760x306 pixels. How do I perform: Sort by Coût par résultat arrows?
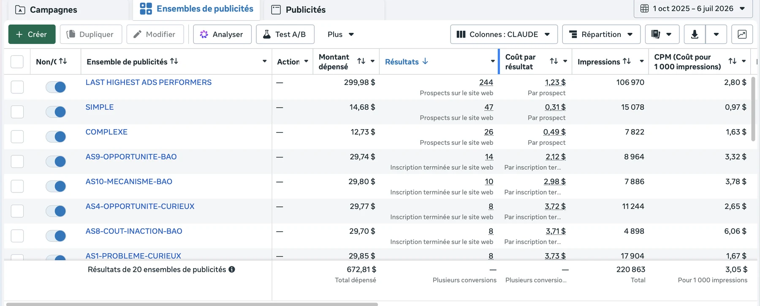(x=554, y=61)
